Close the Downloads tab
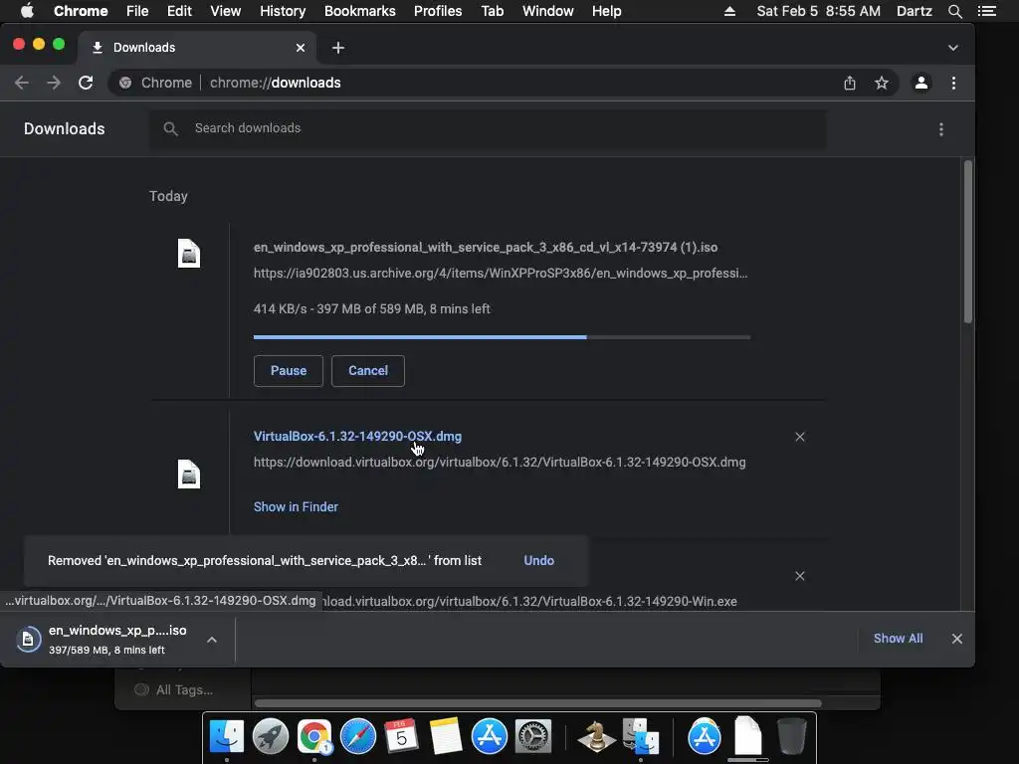 301,48
